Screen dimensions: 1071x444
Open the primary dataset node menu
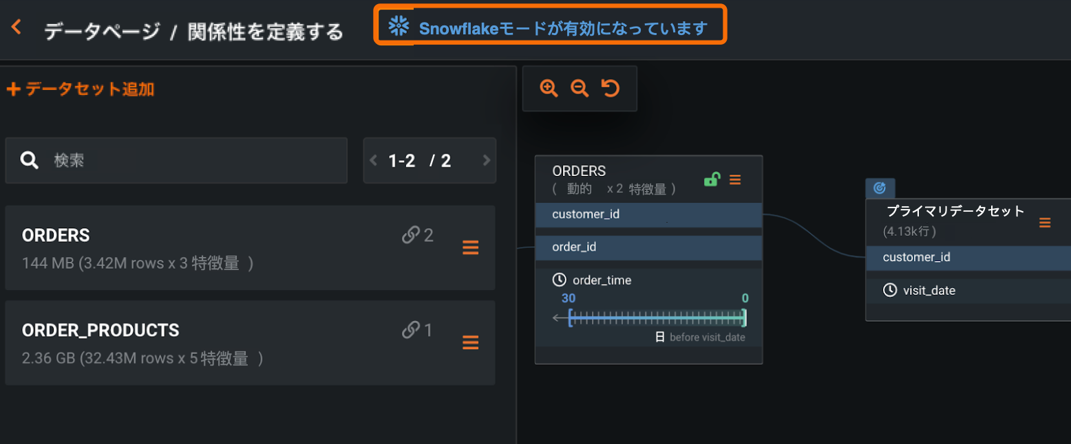pyautogui.click(x=1045, y=222)
